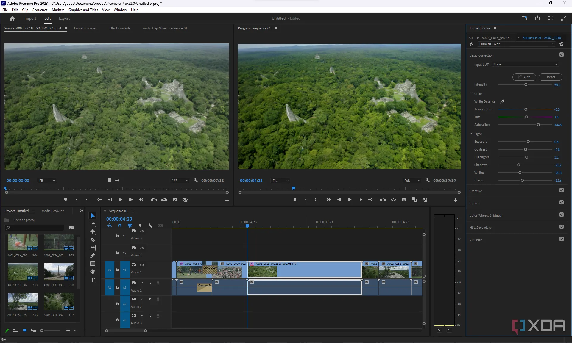This screenshot has width=572, height=343.
Task: Switch to the Media Browser tab
Action: [52, 211]
